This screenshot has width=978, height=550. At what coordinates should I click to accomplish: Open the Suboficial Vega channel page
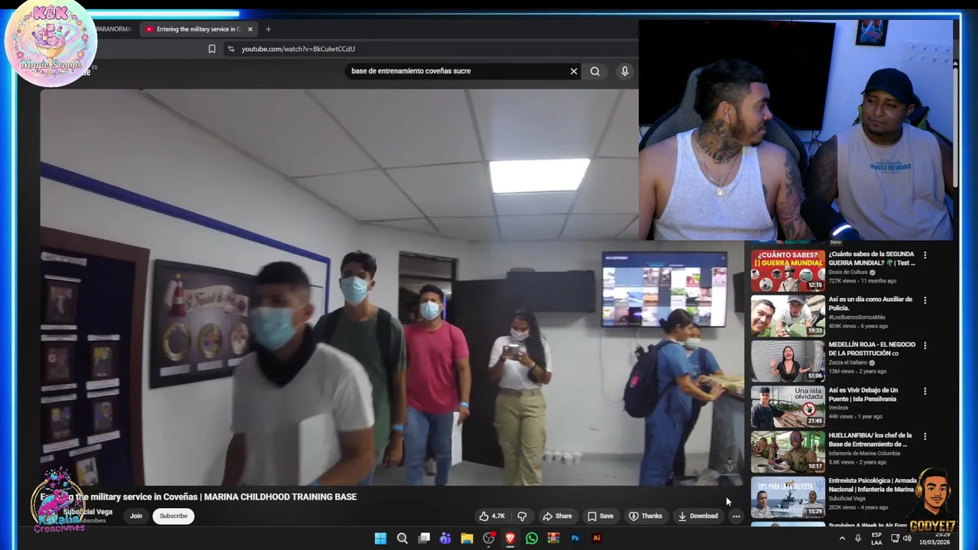tap(88, 512)
